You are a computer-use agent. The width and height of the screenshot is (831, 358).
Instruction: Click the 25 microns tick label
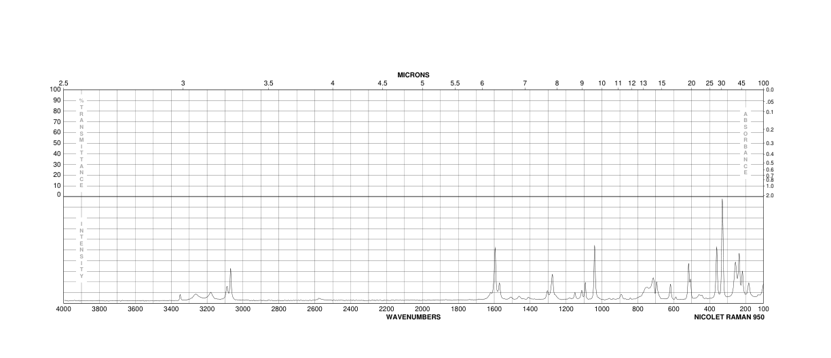[709, 83]
